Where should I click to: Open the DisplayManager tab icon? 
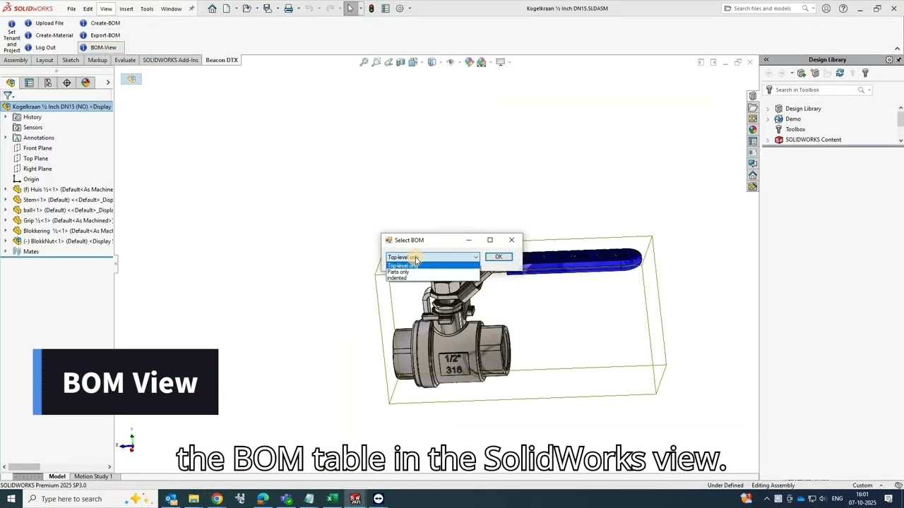tap(85, 83)
